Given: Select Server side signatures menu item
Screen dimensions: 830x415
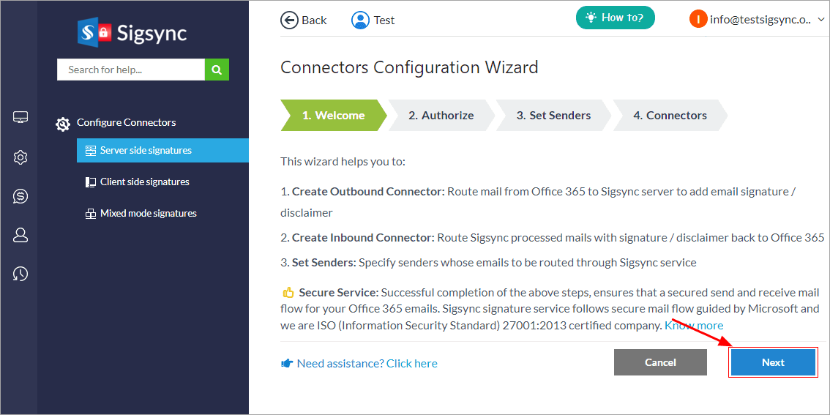Looking at the screenshot, I should (x=146, y=151).
